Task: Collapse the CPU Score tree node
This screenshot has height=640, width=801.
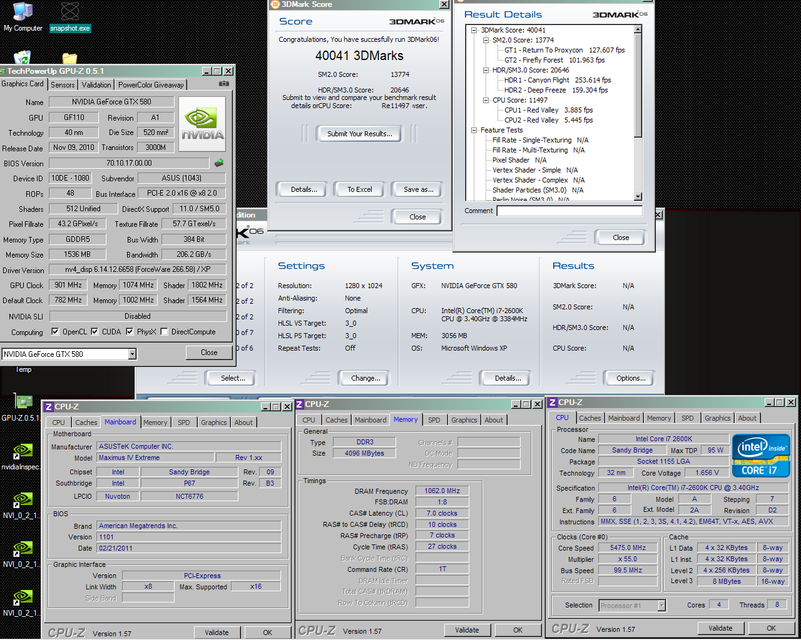Action: pyautogui.click(x=486, y=100)
